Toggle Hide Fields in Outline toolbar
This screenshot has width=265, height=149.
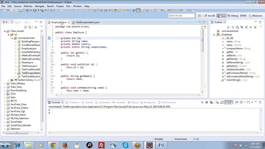(x=242, y=27)
